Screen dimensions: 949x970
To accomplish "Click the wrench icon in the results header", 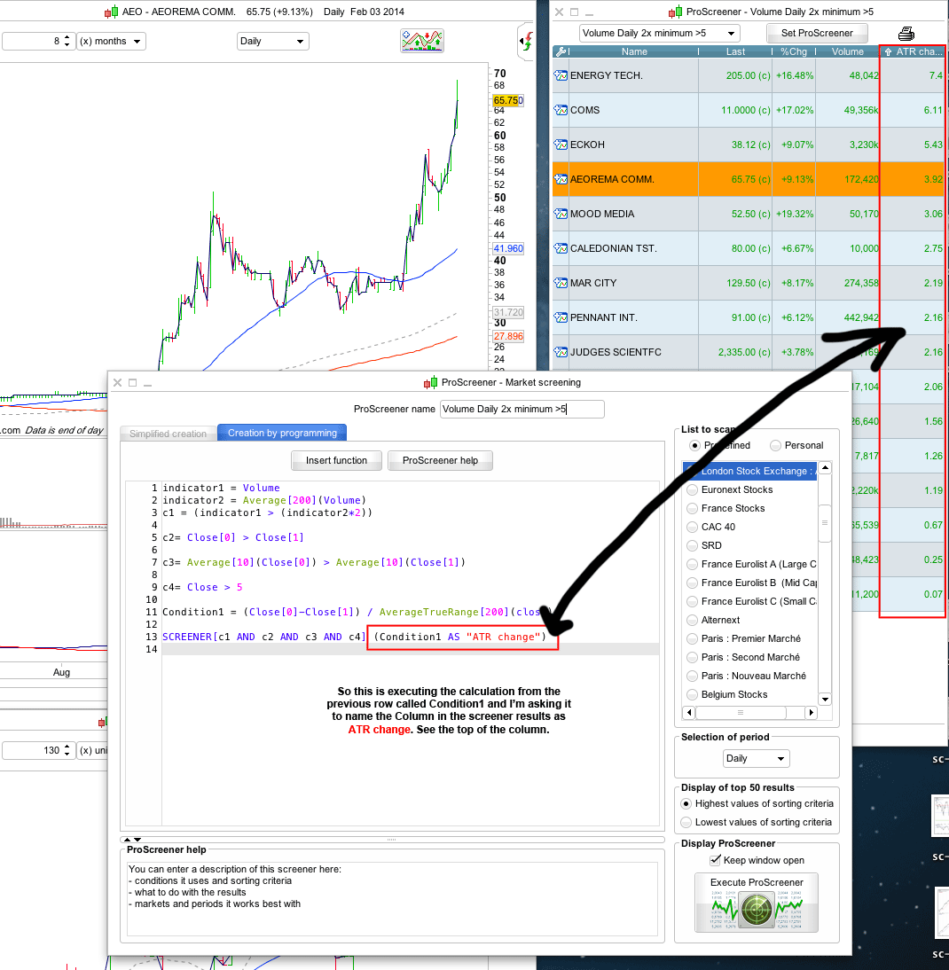I will coord(561,51).
